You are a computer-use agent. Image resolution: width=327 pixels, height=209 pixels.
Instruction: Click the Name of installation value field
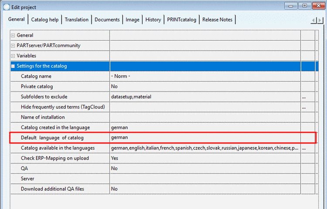[205, 117]
